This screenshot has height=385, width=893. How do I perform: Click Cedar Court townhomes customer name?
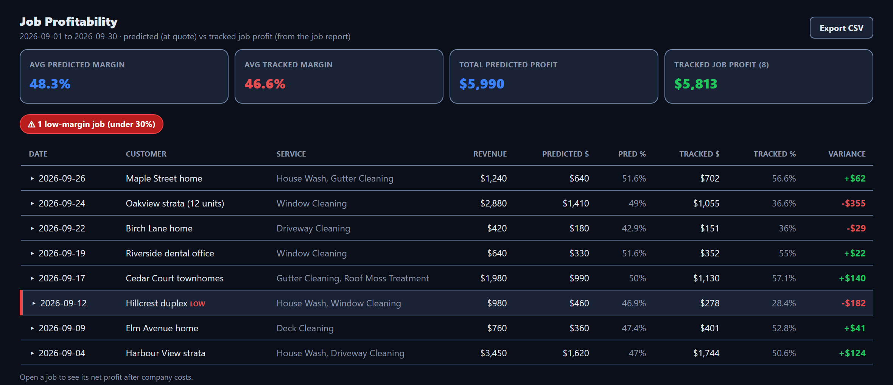tap(174, 278)
